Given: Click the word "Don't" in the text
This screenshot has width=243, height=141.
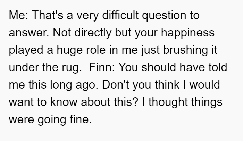Looking at the screenshot, I should pyautogui.click(x=116, y=84).
